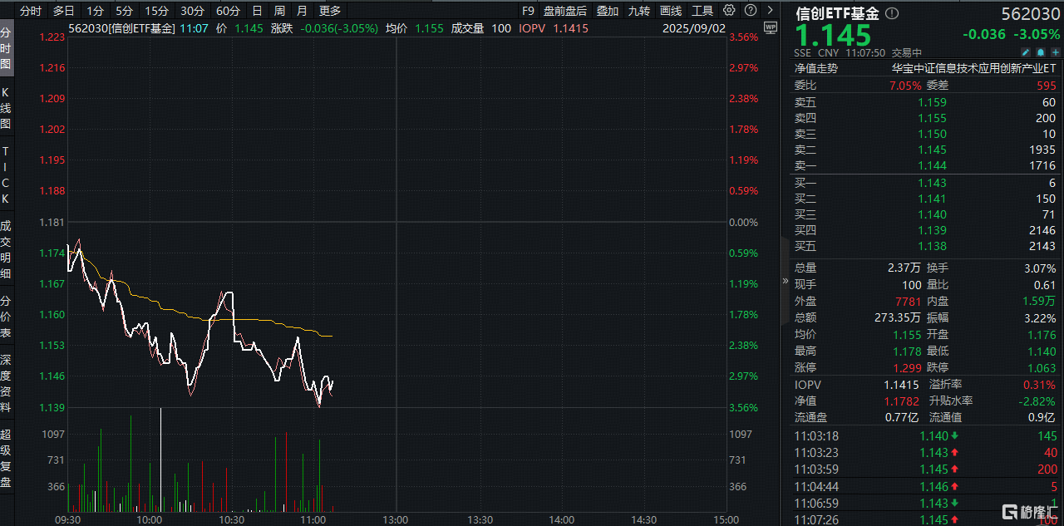Click the 11:03:59 trade record row

pyautogui.click(x=925, y=469)
